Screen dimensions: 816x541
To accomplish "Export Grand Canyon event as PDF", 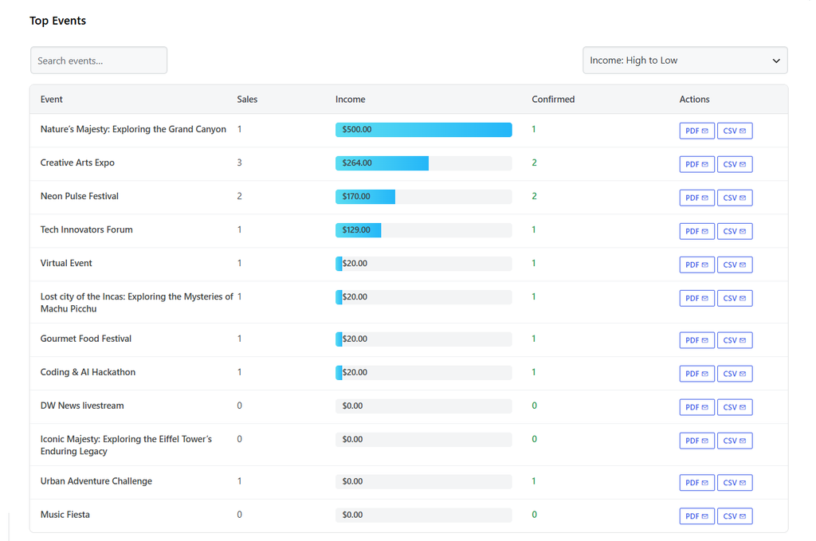I will 696,131.
